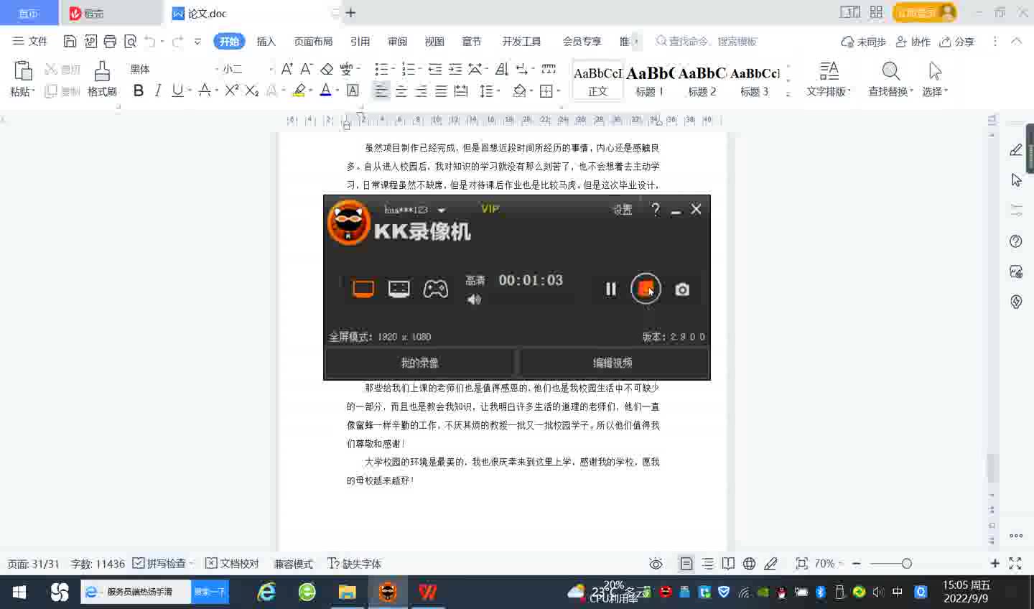The height and width of the screenshot is (609, 1034).
Task: Toggle bold formatting
Action: tap(139, 90)
